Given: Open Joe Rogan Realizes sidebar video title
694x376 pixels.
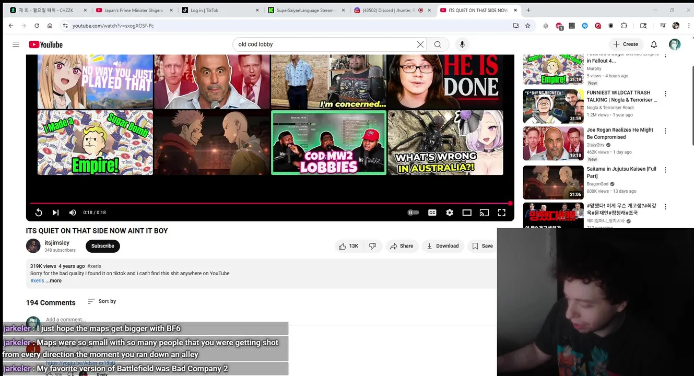Looking at the screenshot, I should coord(620,134).
